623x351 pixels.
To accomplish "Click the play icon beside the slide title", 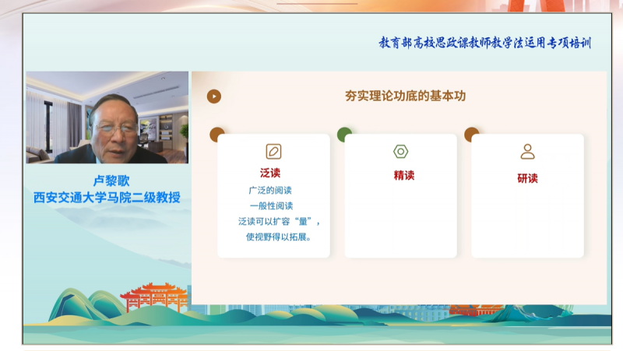I will pyautogui.click(x=214, y=97).
